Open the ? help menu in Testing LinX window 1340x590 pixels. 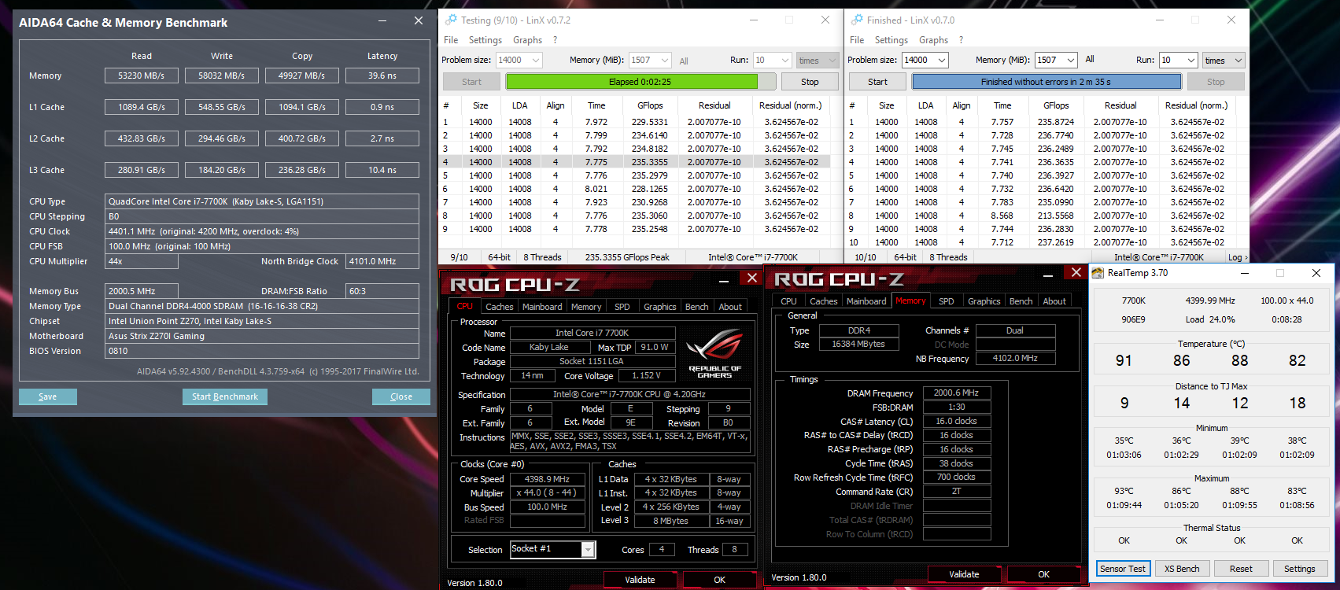coord(555,40)
